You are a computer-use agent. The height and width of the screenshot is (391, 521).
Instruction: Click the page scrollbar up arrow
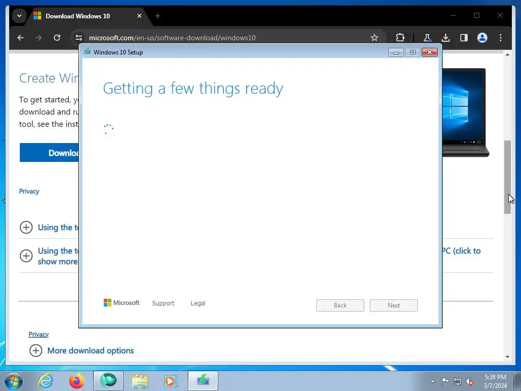507,54
